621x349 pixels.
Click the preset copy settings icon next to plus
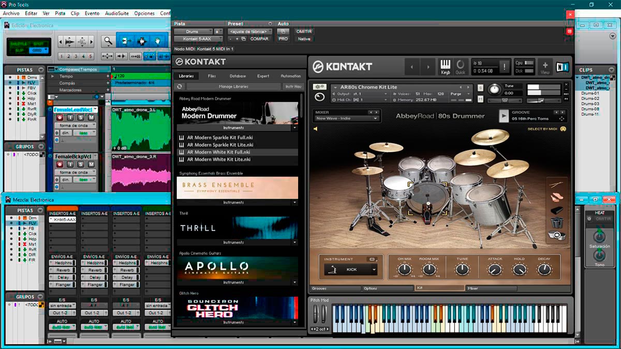click(244, 39)
